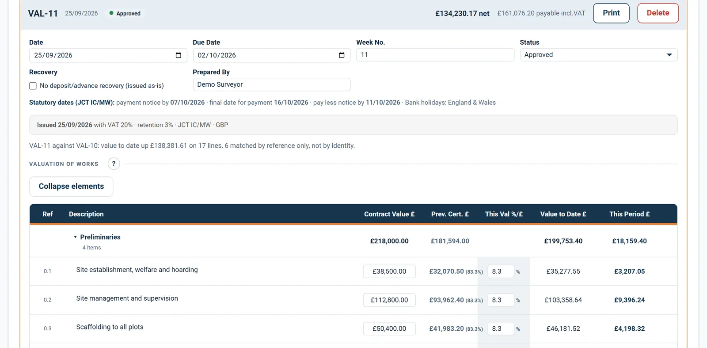Click the Collapse elements button
707x348 pixels.
[71, 187]
